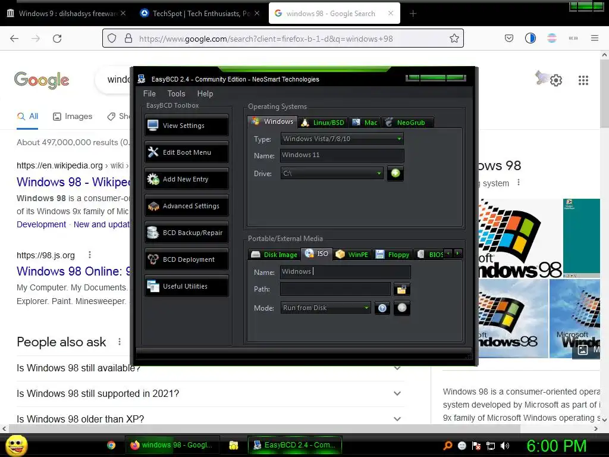Select the Images search filter
609x457 pixels.
[x=72, y=116]
